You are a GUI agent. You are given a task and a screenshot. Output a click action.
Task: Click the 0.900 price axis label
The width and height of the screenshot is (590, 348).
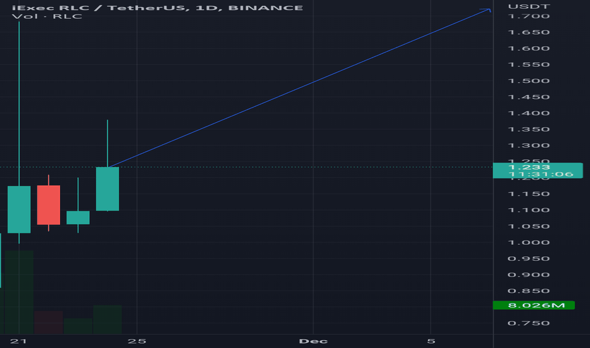tap(529, 275)
